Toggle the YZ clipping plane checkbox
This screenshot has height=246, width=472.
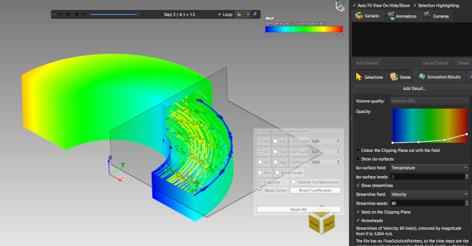click(260, 151)
